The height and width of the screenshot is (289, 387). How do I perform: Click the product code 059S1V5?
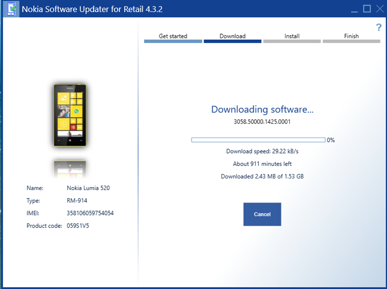(78, 226)
